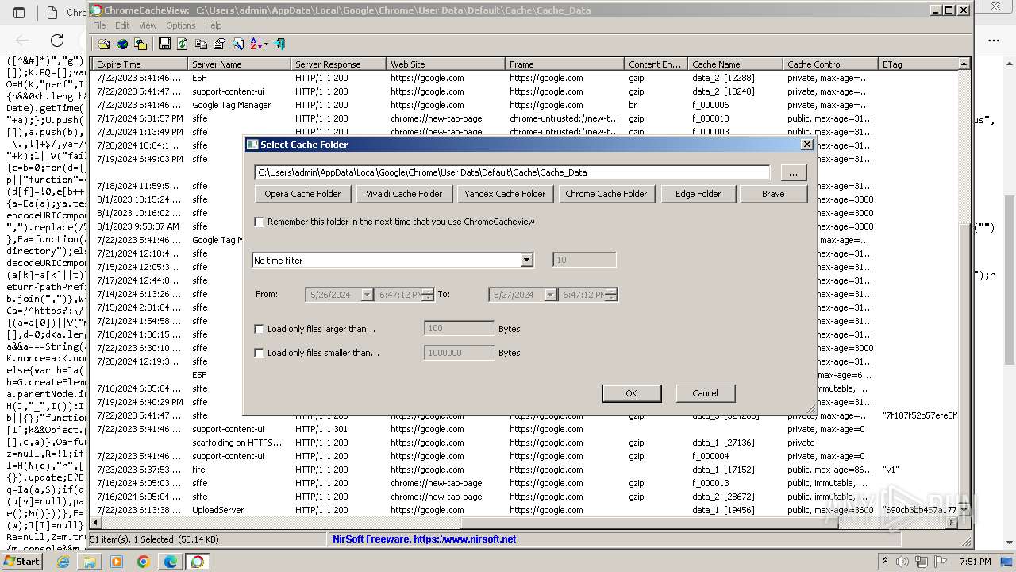
Task: Open the To date 5/27/2024 dropdown
Action: click(x=550, y=295)
